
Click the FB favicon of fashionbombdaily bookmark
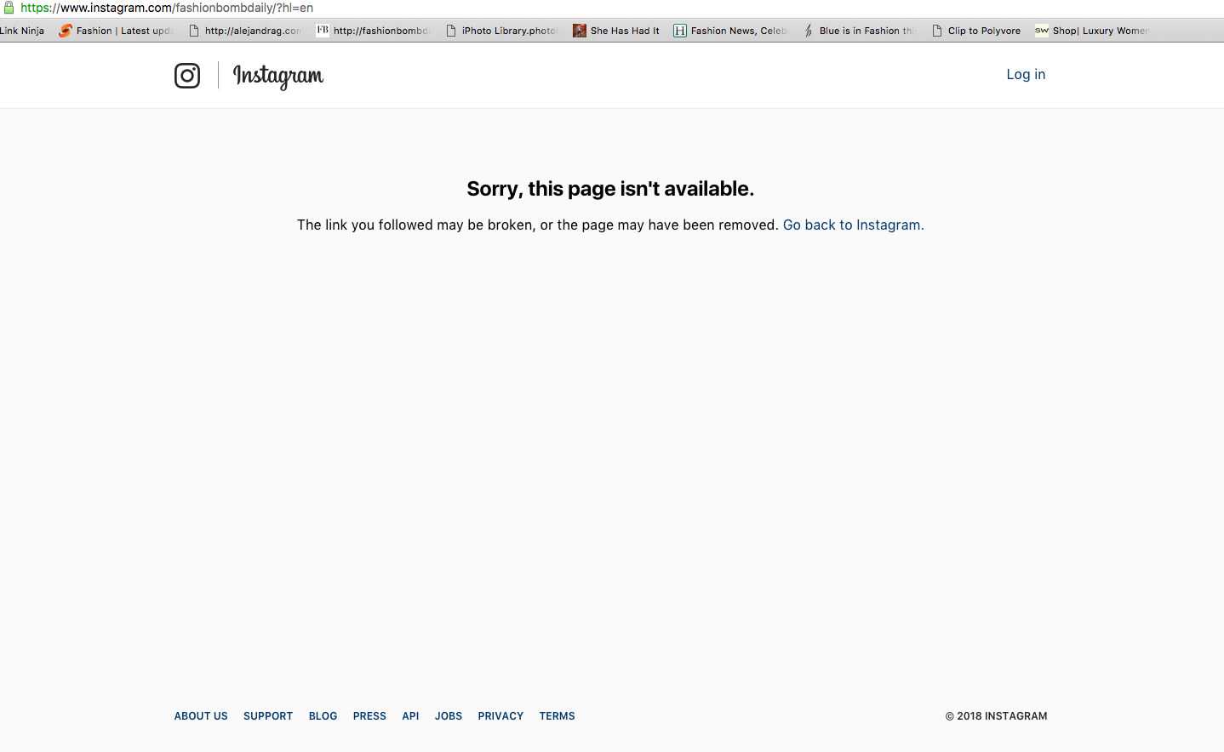pyautogui.click(x=323, y=31)
